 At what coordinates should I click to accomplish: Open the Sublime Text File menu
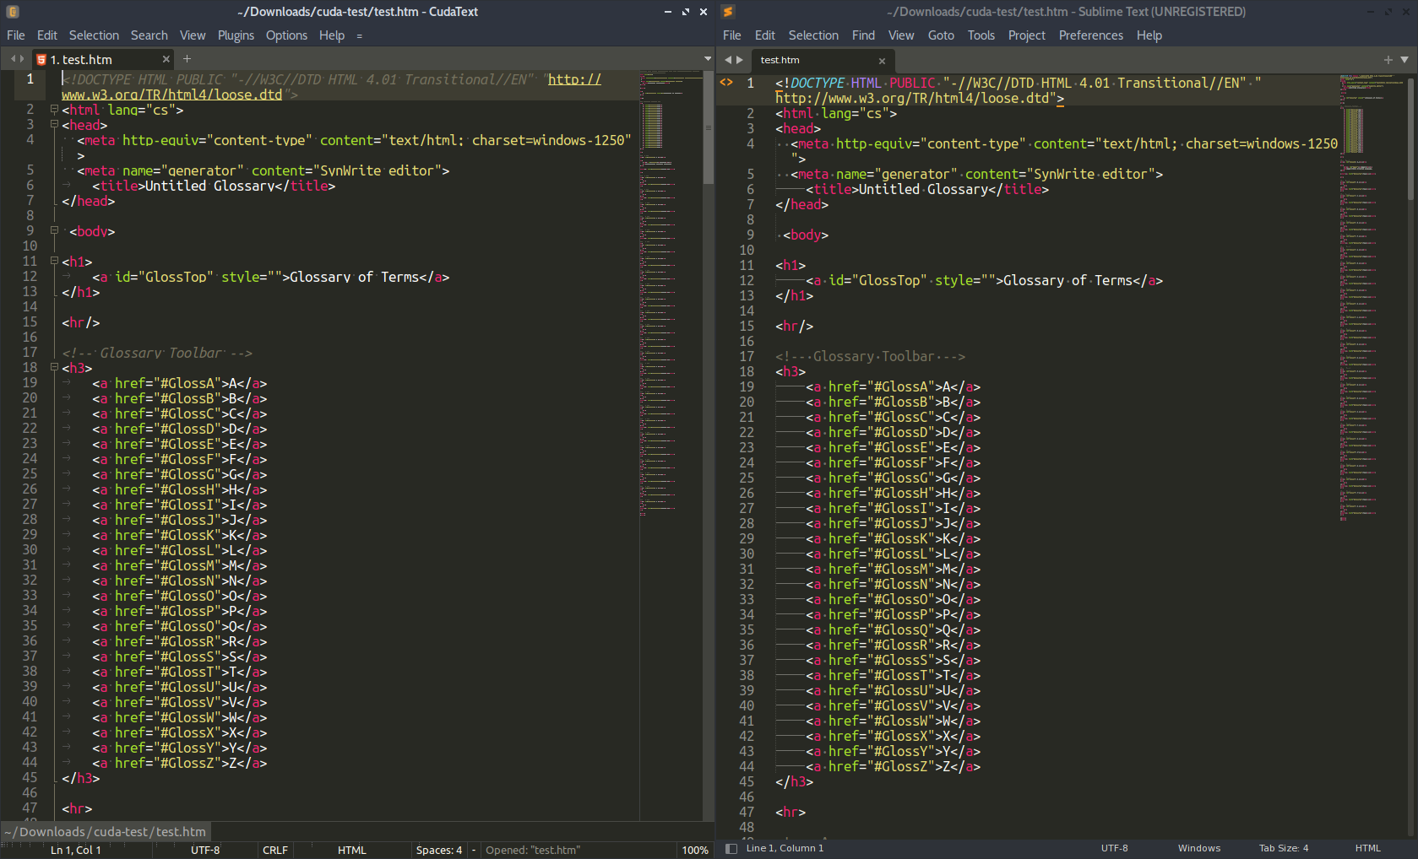click(x=732, y=35)
